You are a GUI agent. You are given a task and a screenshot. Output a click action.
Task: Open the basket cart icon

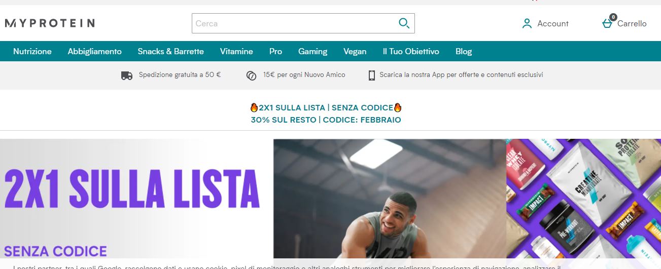[x=607, y=23]
